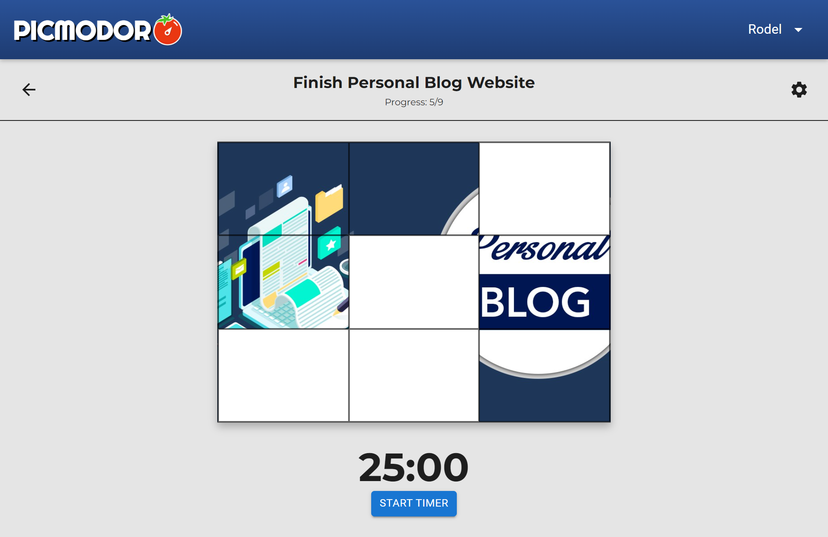Click the PICMODOR logo text
The width and height of the screenshot is (828, 537).
pos(82,31)
